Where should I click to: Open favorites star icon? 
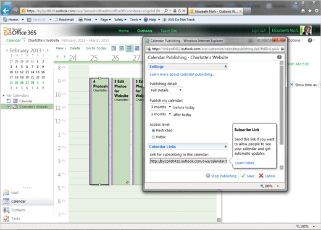click(310, 11)
